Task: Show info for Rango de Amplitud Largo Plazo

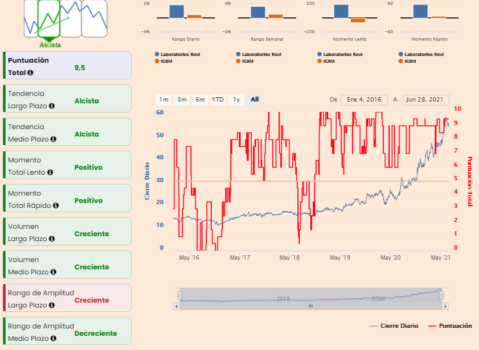Action: pos(52,305)
